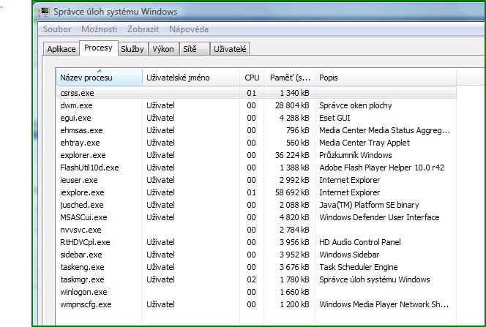Open the Nápověda menu
This screenshot has height=327, width=486.
coord(188,29)
